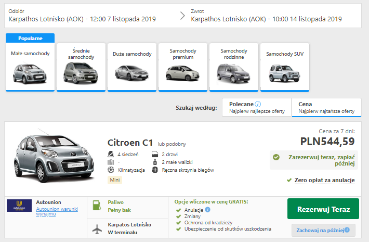Image resolution: width=369 pixels, height=242 pixels.
Task: Click the small suitcase icon beside 2 małe walizki
Action: 155,162
